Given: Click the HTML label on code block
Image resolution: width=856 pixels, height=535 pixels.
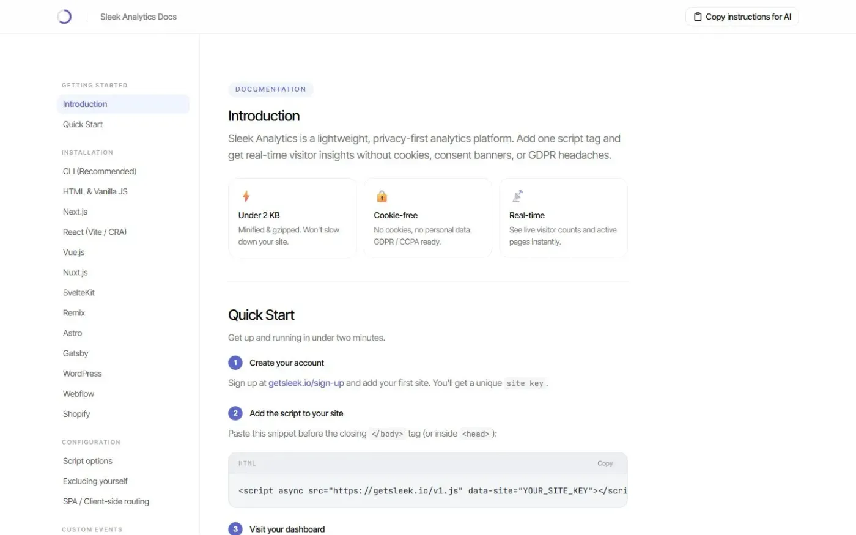Looking at the screenshot, I should [x=247, y=463].
